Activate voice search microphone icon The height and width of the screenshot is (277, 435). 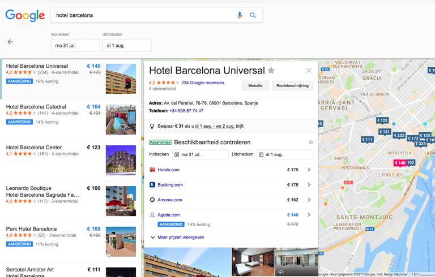tap(240, 15)
